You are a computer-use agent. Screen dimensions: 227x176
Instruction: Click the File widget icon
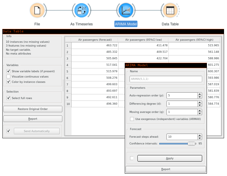tap(37, 11)
